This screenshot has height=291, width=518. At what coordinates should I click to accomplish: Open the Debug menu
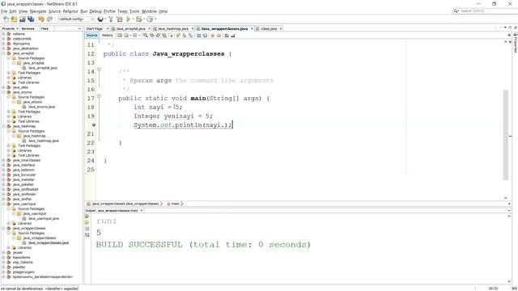click(x=96, y=11)
